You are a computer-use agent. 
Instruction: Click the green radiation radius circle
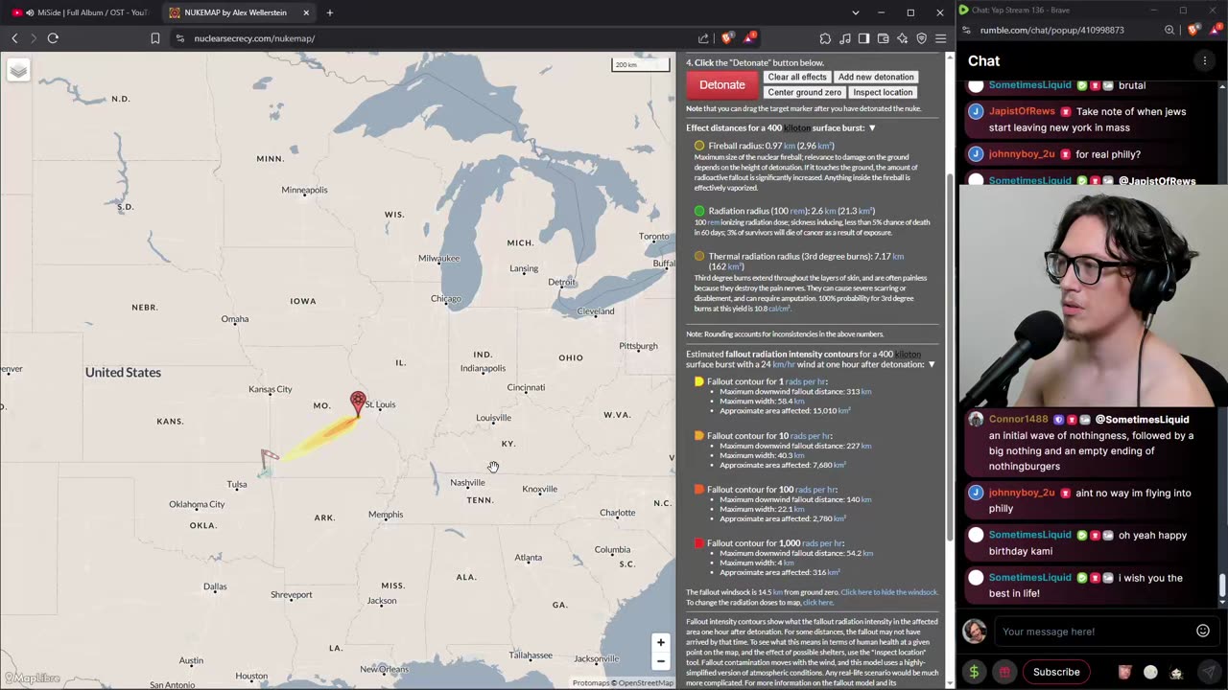click(x=699, y=211)
